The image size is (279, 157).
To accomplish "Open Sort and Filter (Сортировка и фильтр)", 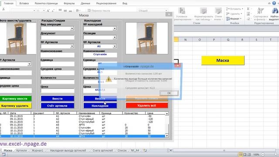I will tap(261, 14).
